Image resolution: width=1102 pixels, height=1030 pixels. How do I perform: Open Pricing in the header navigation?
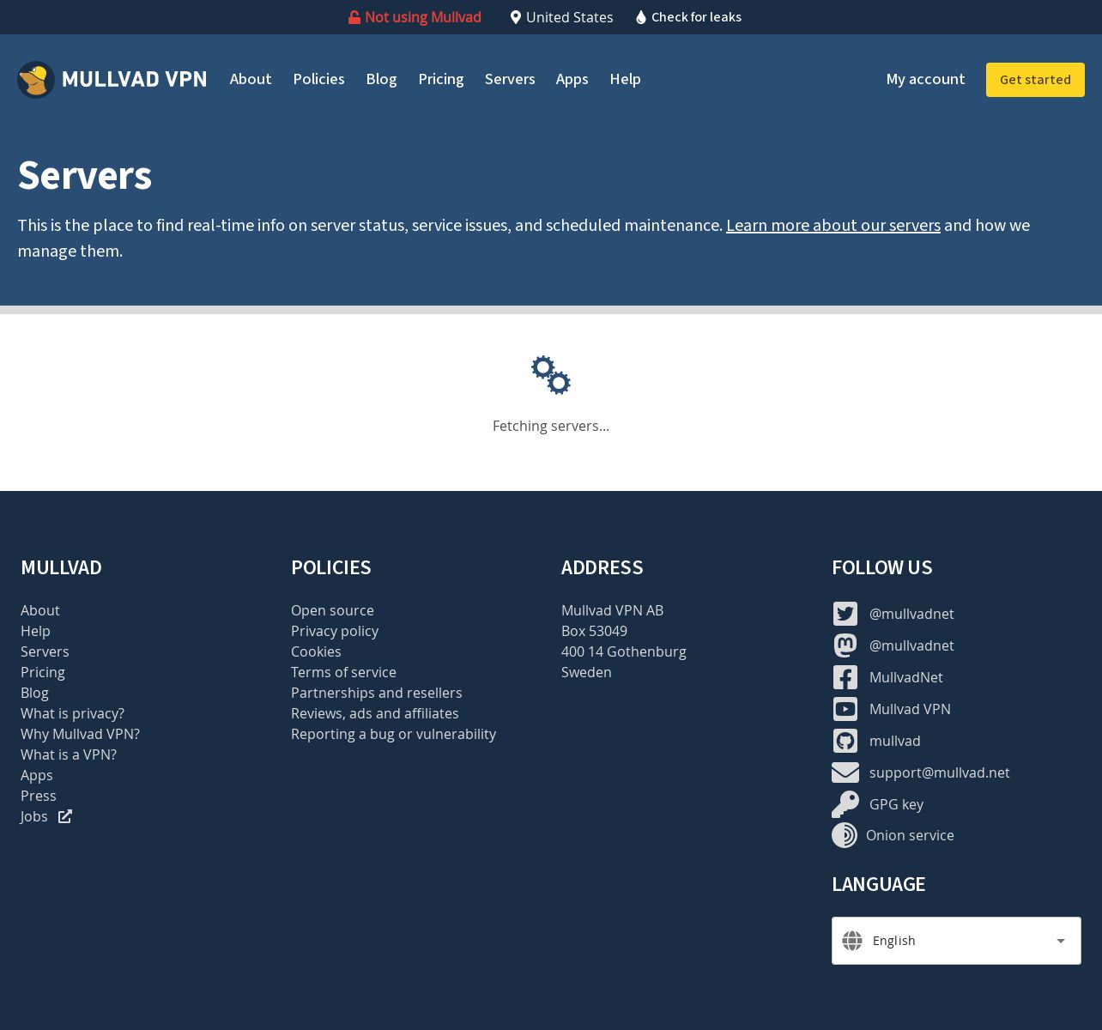441,79
